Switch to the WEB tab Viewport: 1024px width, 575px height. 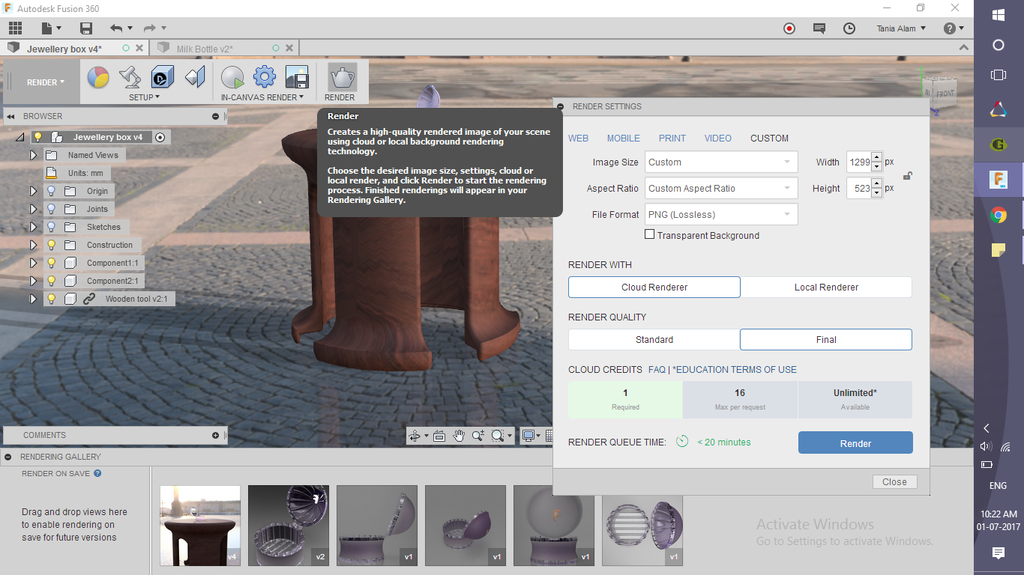[x=578, y=139]
